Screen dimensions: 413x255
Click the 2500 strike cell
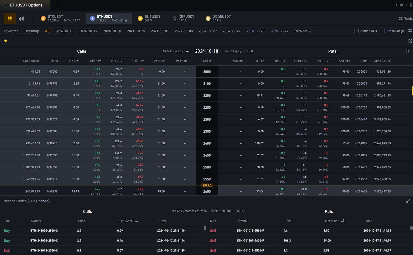207,167
